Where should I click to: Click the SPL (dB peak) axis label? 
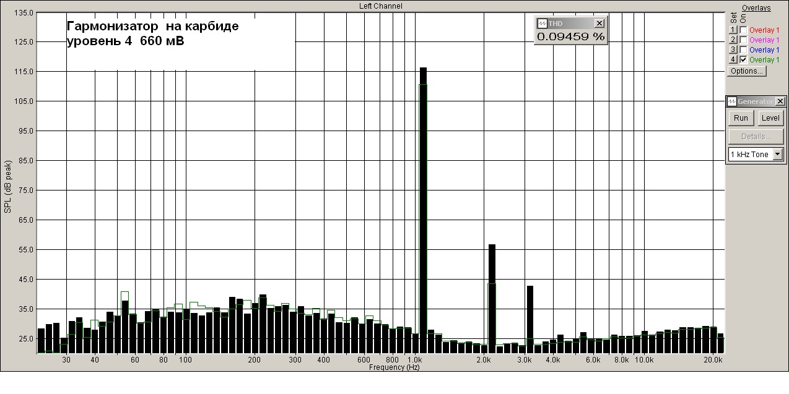pos(7,186)
